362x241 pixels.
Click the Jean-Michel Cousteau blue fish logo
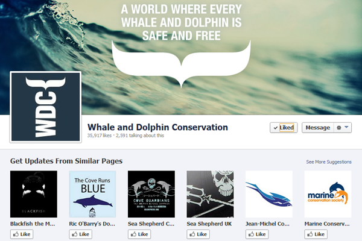click(x=269, y=194)
